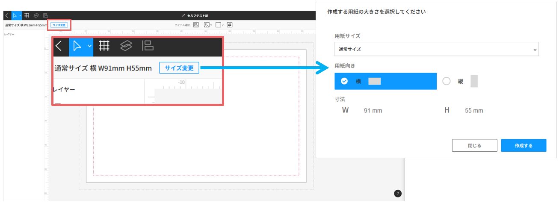
Task: Open the layers icon in the small top toolbar
Action: 36,15
